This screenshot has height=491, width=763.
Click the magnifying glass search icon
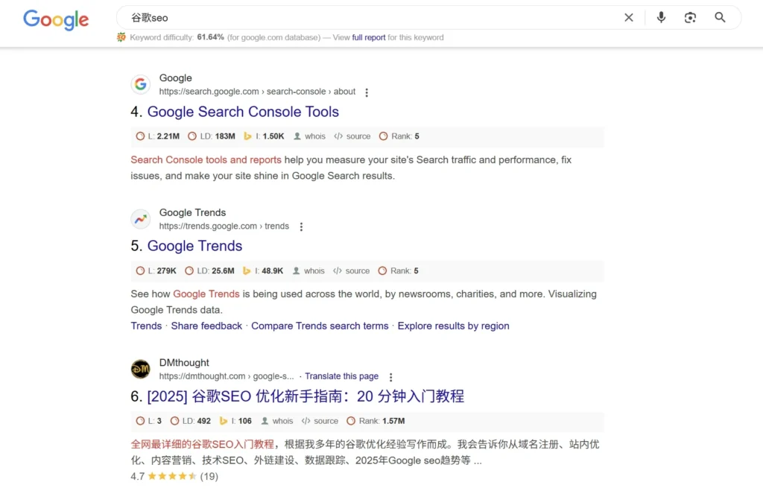(x=720, y=17)
